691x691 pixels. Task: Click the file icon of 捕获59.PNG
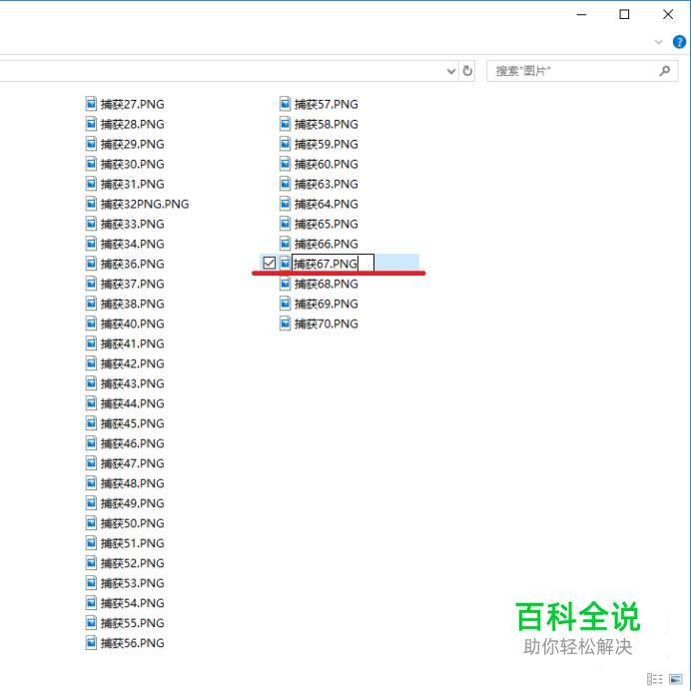pos(286,144)
